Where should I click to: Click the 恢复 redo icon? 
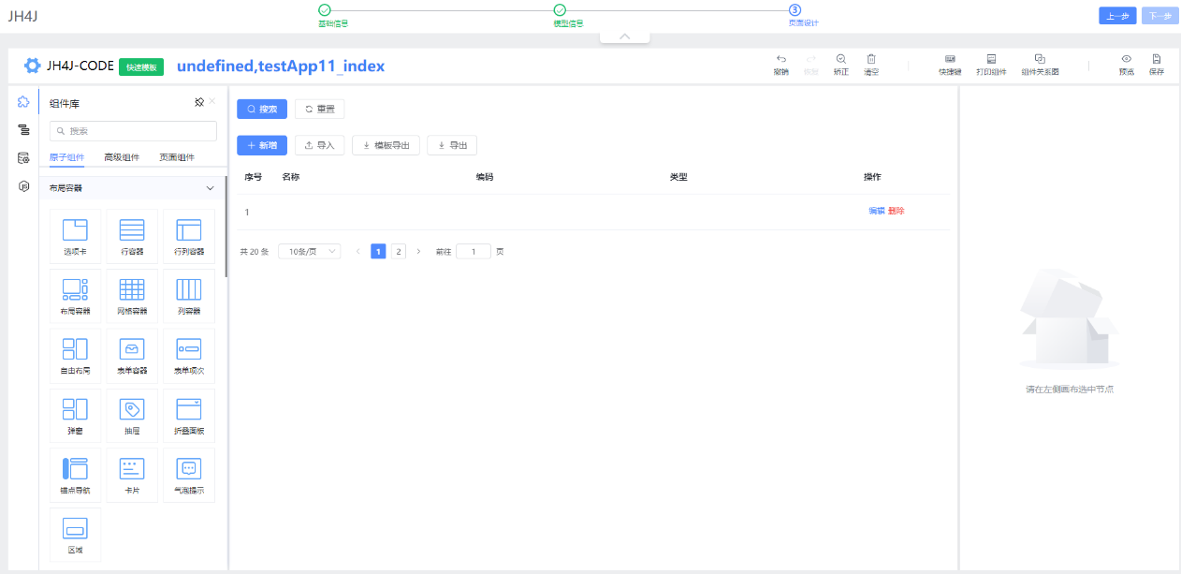[810, 58]
